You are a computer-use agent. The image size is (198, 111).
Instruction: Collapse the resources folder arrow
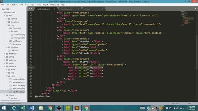pyautogui.click(x=5, y=67)
